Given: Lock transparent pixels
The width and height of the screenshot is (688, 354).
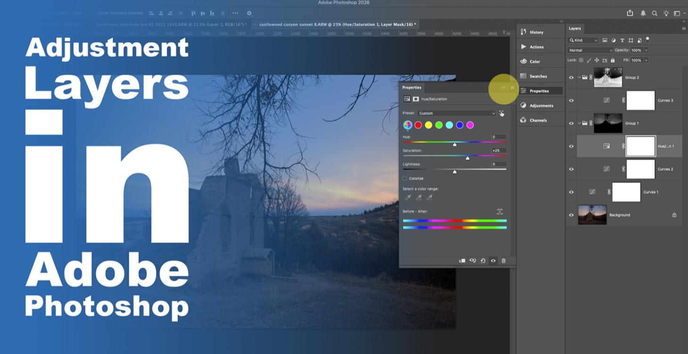Looking at the screenshot, I should 581,60.
